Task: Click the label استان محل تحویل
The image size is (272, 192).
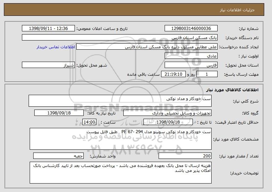Action: 242,65
